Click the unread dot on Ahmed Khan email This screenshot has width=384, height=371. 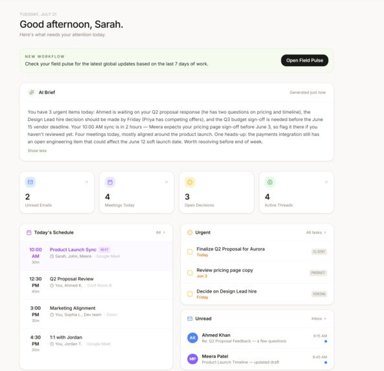pyautogui.click(x=326, y=341)
